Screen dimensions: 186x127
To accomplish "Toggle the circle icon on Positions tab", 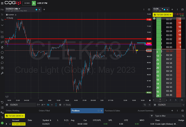I will point(98,111).
